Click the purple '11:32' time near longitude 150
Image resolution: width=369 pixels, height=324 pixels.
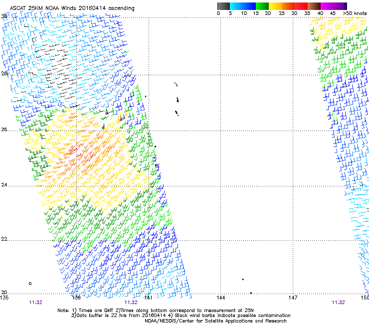tap(338, 303)
